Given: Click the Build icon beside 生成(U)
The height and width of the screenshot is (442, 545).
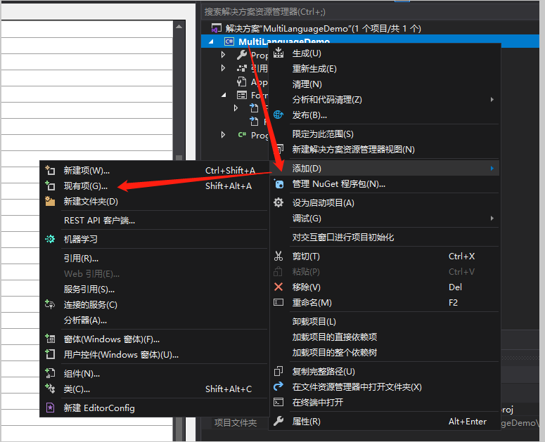Looking at the screenshot, I should click(278, 53).
